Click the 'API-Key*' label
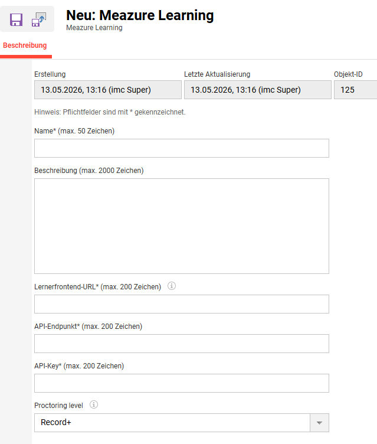 79,366
